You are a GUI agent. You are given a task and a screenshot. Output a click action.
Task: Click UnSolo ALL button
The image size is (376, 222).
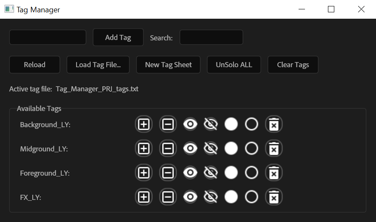coord(234,65)
